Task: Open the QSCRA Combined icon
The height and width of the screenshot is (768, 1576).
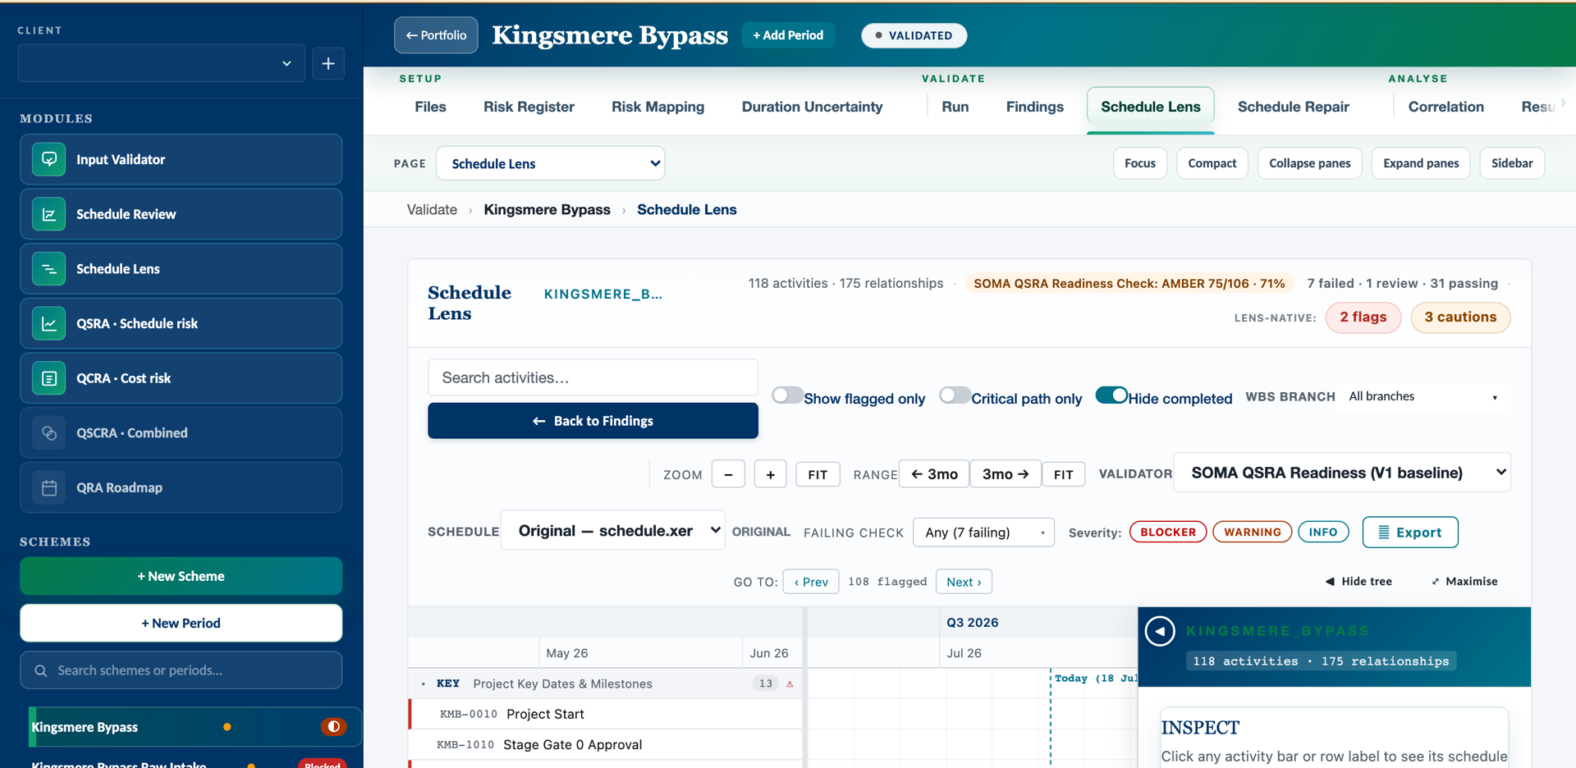Action: tap(49, 432)
